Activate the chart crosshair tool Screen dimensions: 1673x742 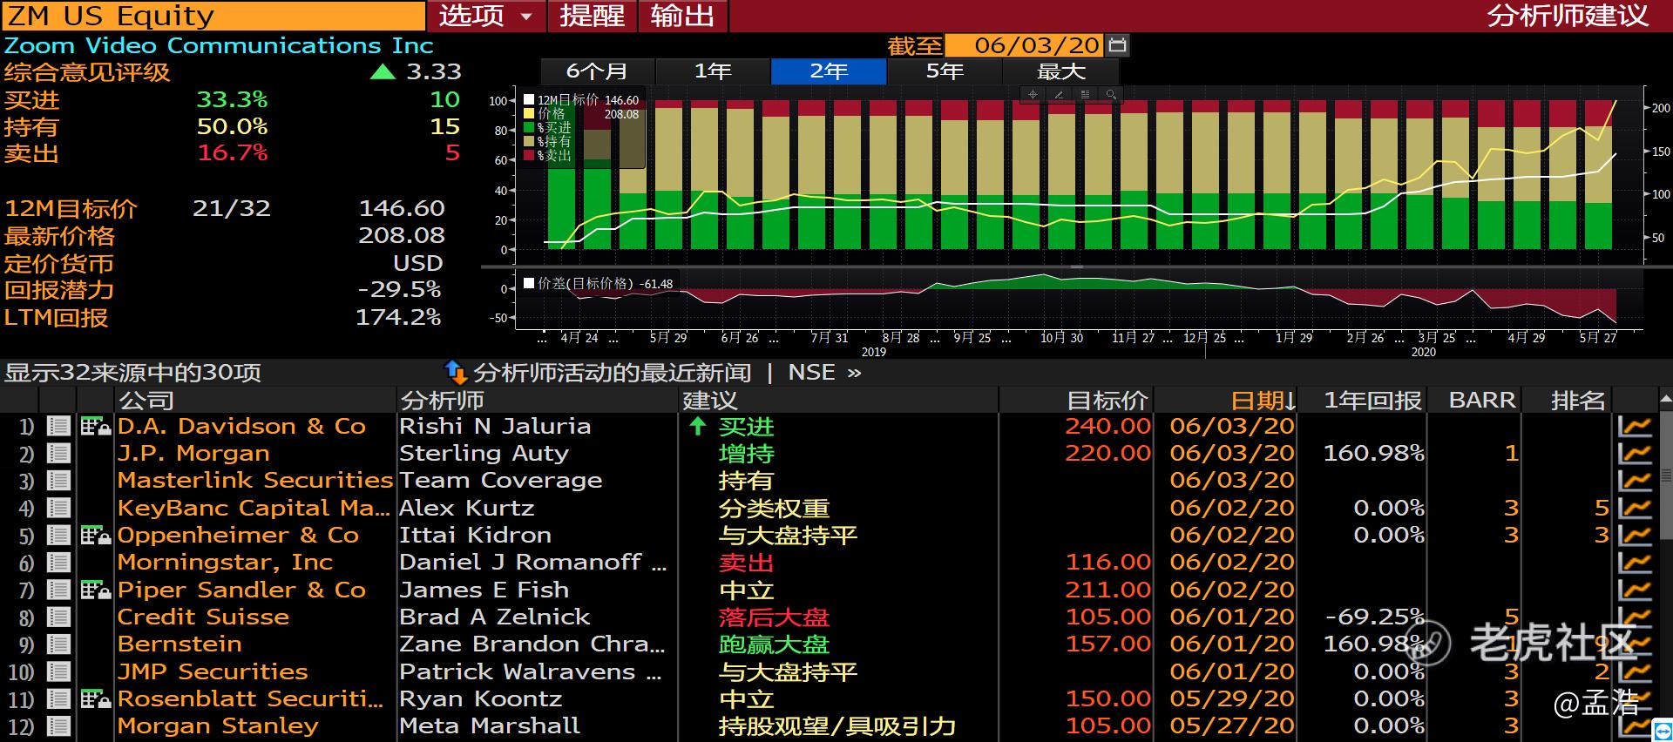click(1033, 94)
